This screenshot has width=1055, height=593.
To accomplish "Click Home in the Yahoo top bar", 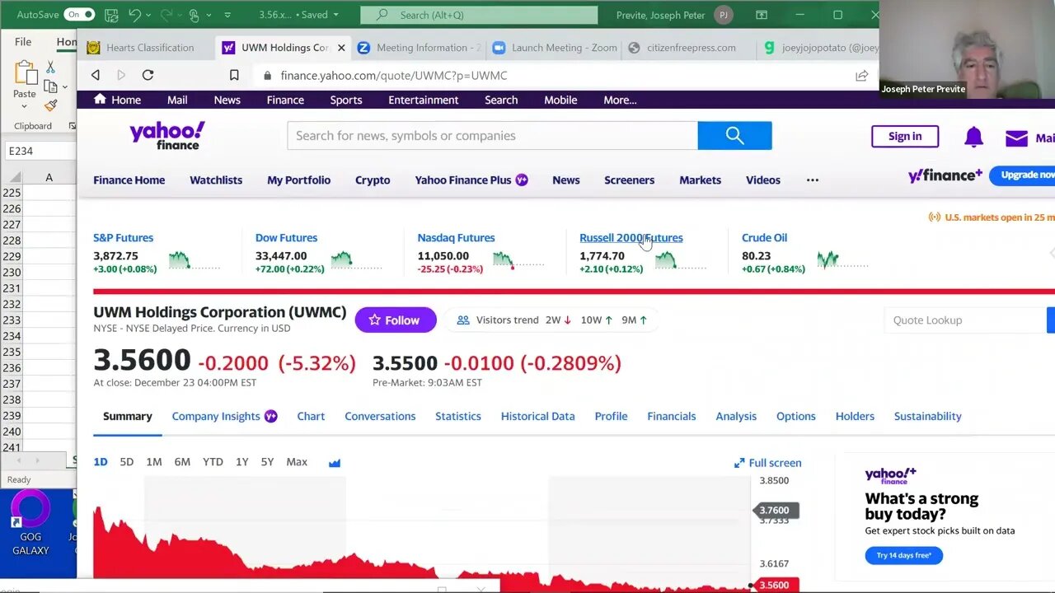I will click(x=118, y=100).
